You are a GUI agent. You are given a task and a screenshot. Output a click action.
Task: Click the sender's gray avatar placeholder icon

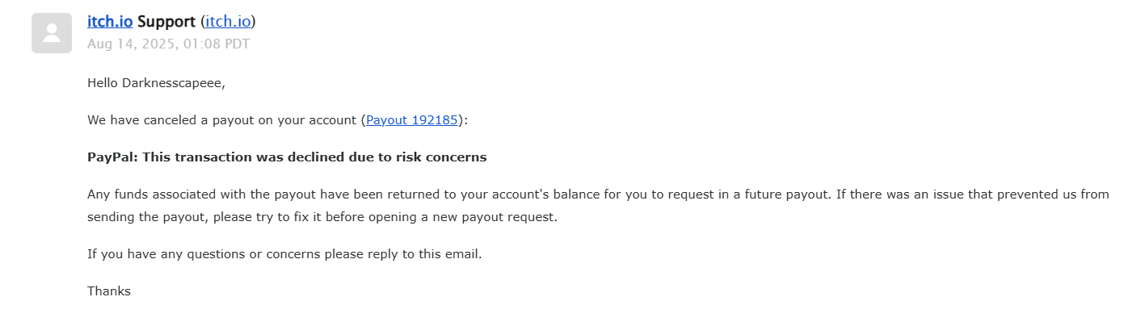pos(52,33)
